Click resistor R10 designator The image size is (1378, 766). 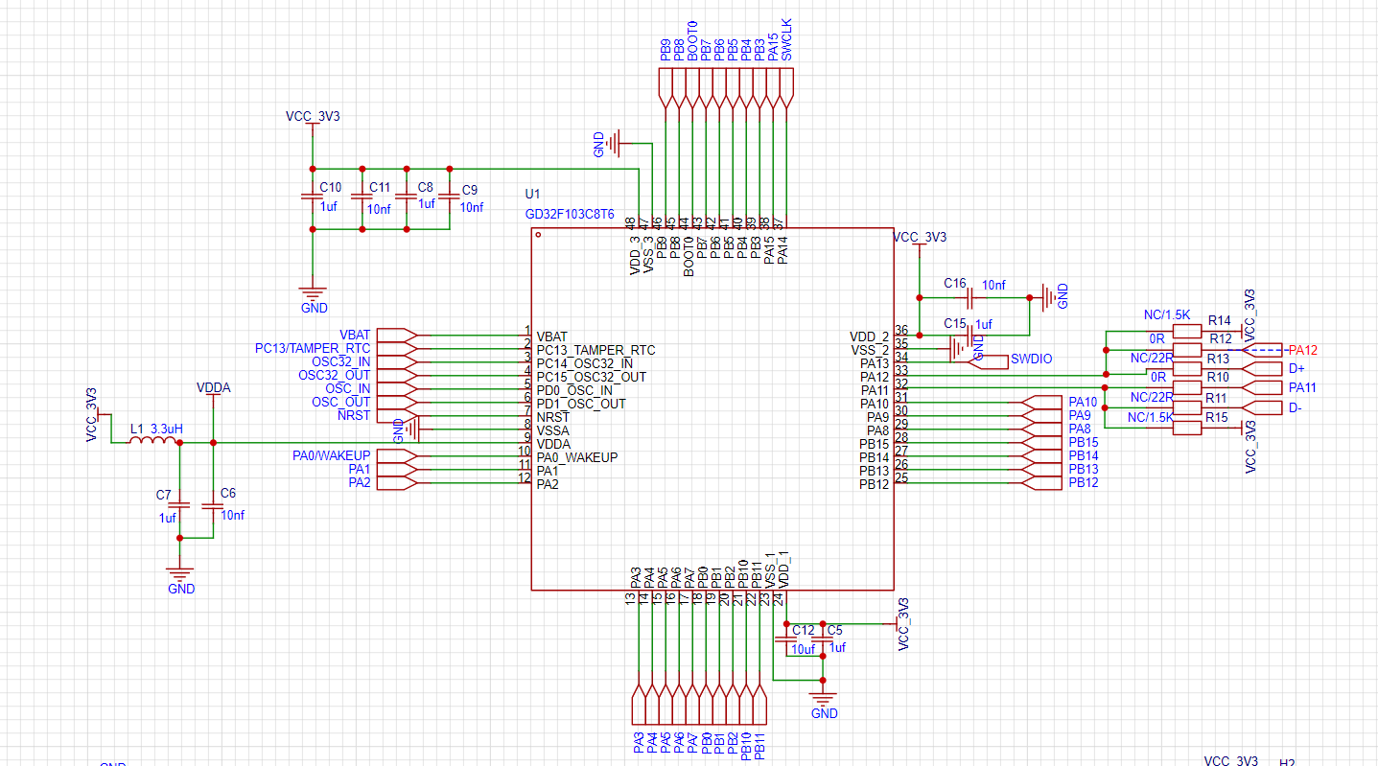pyautogui.click(x=1218, y=377)
